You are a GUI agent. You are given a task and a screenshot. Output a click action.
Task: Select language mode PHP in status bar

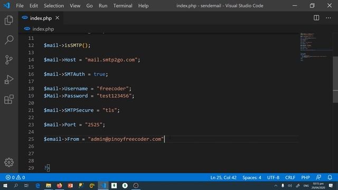pos(305,177)
